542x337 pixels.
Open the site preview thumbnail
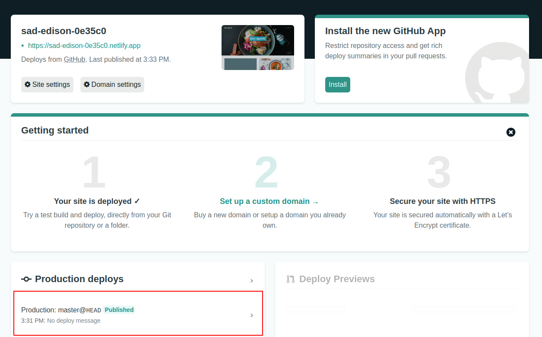(258, 48)
